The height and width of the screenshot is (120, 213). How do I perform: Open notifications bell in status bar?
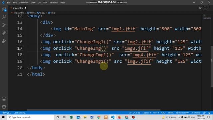[209, 113]
